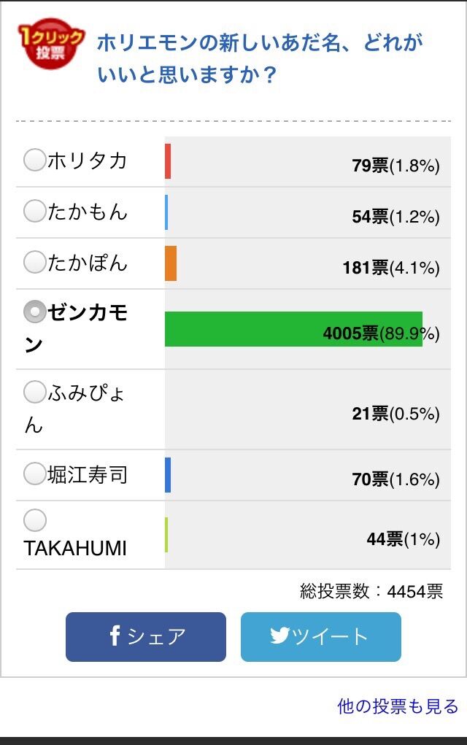Image resolution: width=467 pixels, height=745 pixels.
Task: Click the 総投票数 4454票 total text
Action: coord(371,591)
